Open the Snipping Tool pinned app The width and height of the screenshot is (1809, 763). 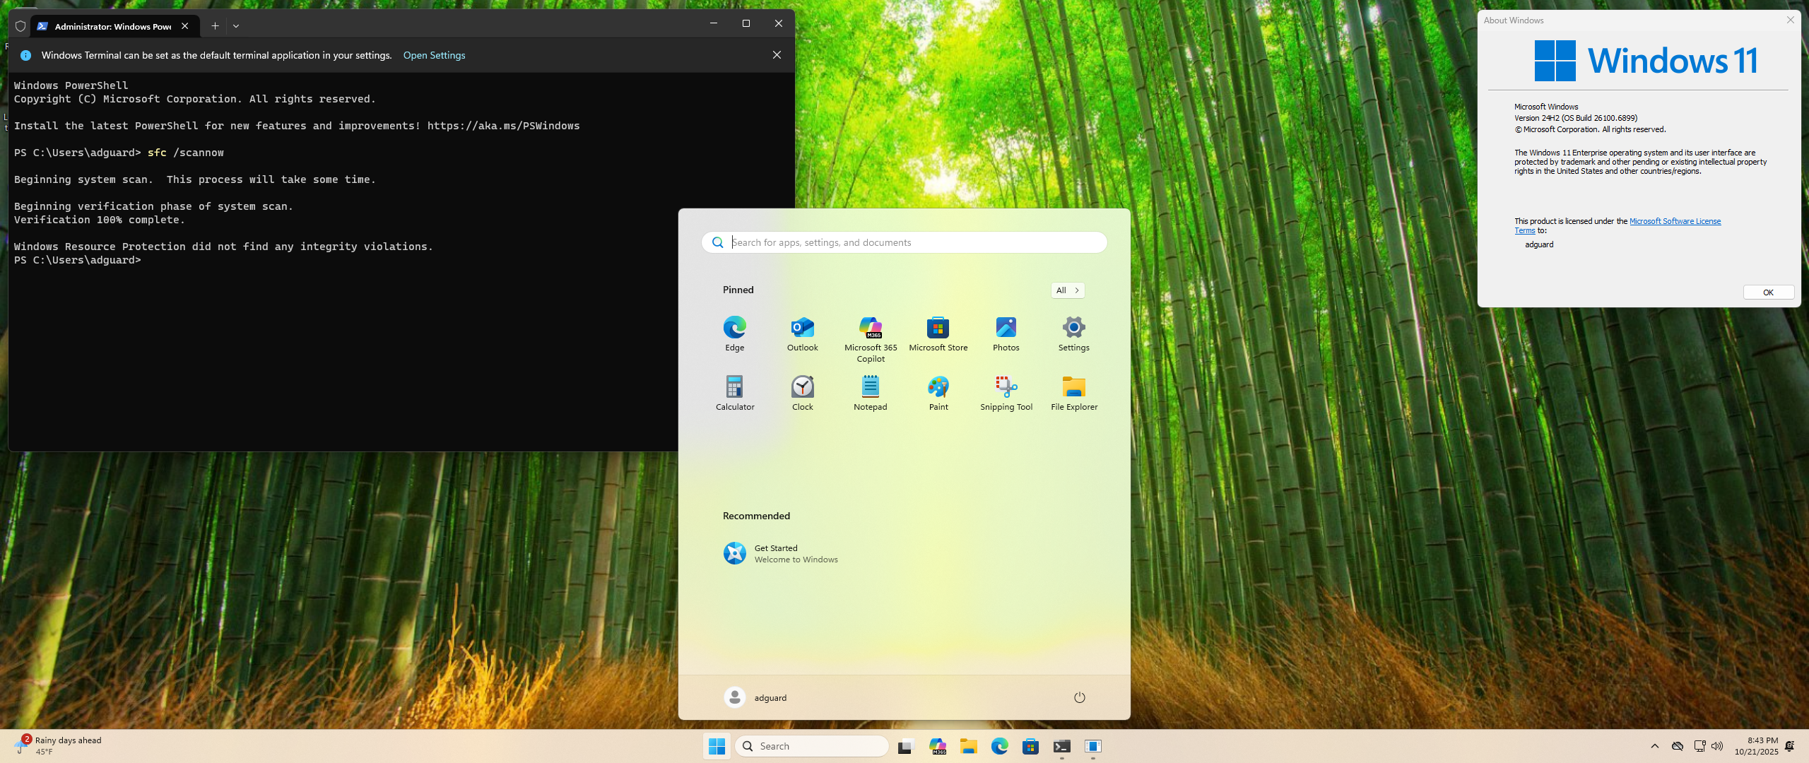tap(1006, 387)
